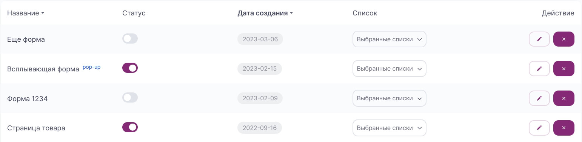This screenshot has width=582, height=142.
Task: Edit the 'Еще форма' row via pencil icon
Action: pos(539,39)
